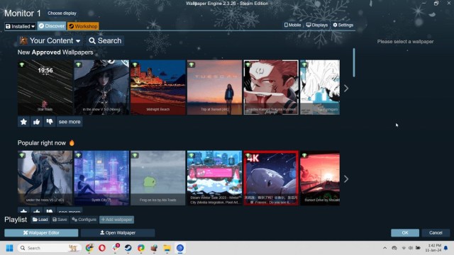Screen dimensions: 454x255
Task: Confirm with the OK button
Action: click(x=405, y=233)
